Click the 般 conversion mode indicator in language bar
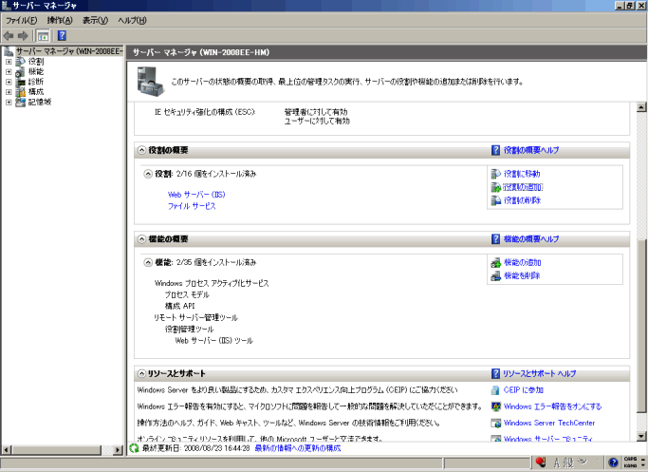 coord(568,463)
